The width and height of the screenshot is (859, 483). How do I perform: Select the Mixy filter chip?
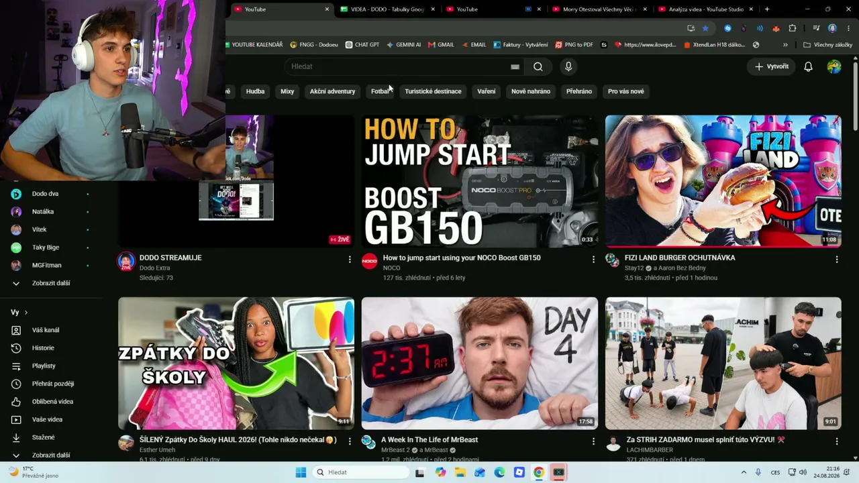coord(287,91)
